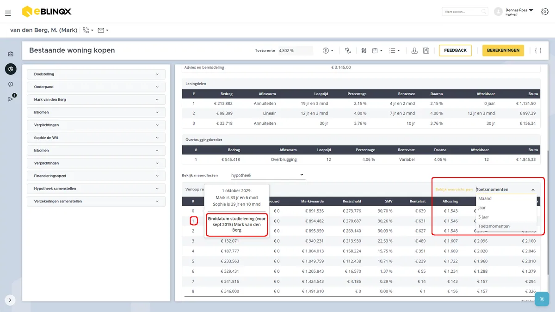Choose Maand from the overview list
The height and width of the screenshot is (312, 555).
pos(506,198)
